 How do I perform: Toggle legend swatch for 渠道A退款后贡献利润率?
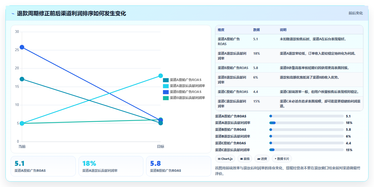pos(166,86)
